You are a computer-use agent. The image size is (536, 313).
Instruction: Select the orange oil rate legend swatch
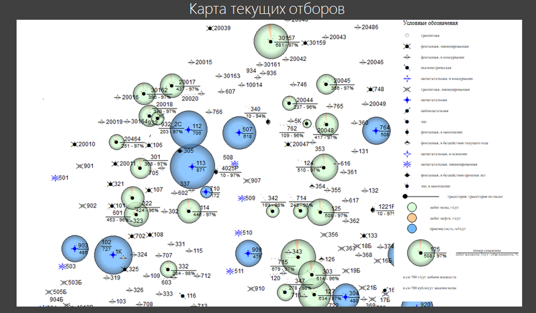(412, 218)
